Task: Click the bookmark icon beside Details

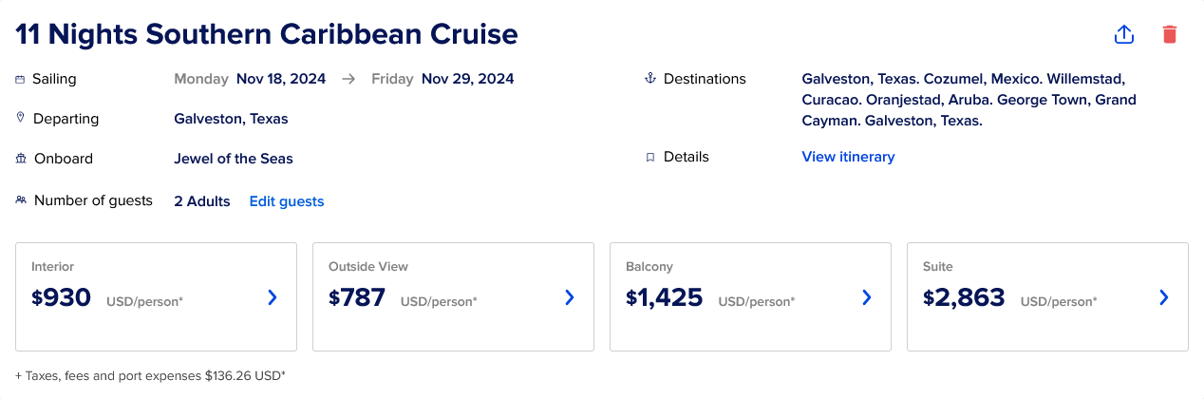Action: point(650,158)
